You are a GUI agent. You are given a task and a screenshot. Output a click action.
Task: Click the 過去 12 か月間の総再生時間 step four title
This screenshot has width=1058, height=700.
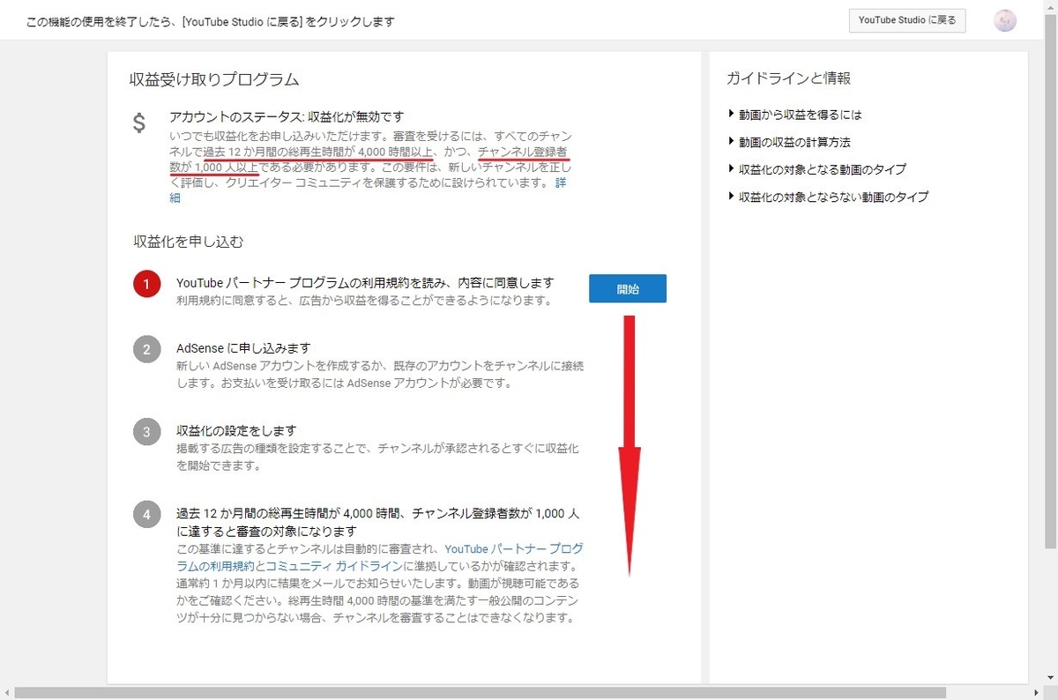click(377, 522)
